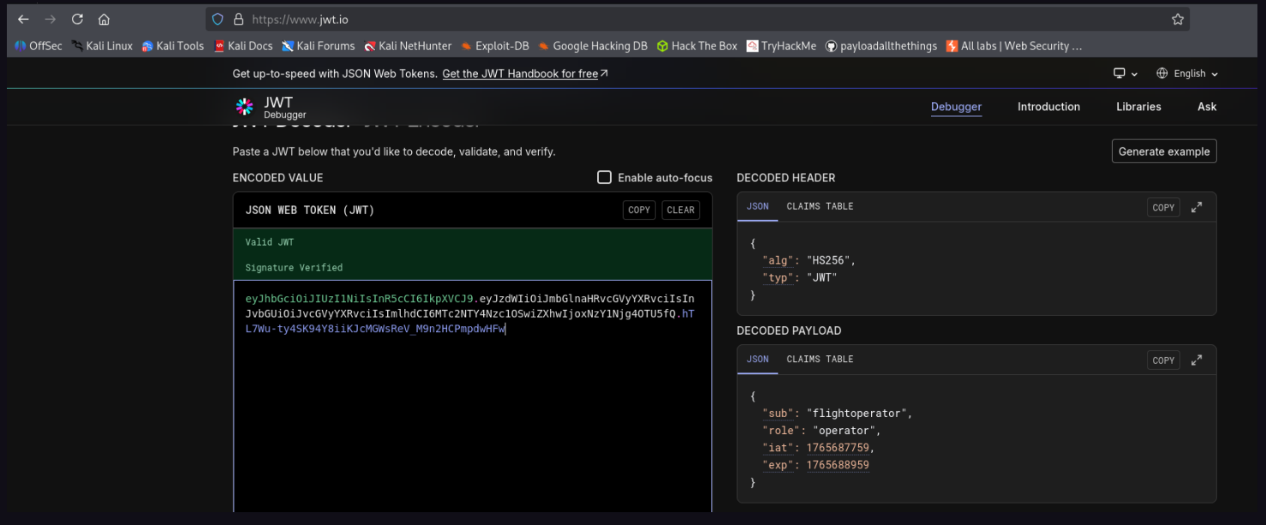Click the browser reload icon

[77, 19]
